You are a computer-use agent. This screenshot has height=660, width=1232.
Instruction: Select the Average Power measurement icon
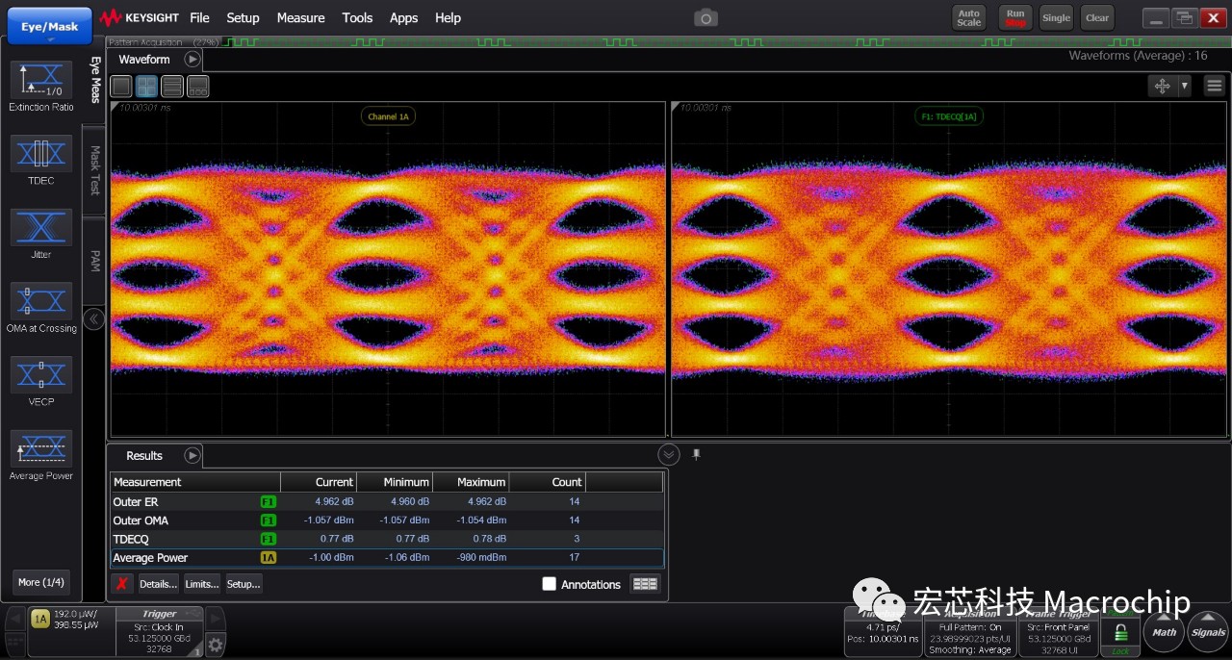[x=41, y=449]
